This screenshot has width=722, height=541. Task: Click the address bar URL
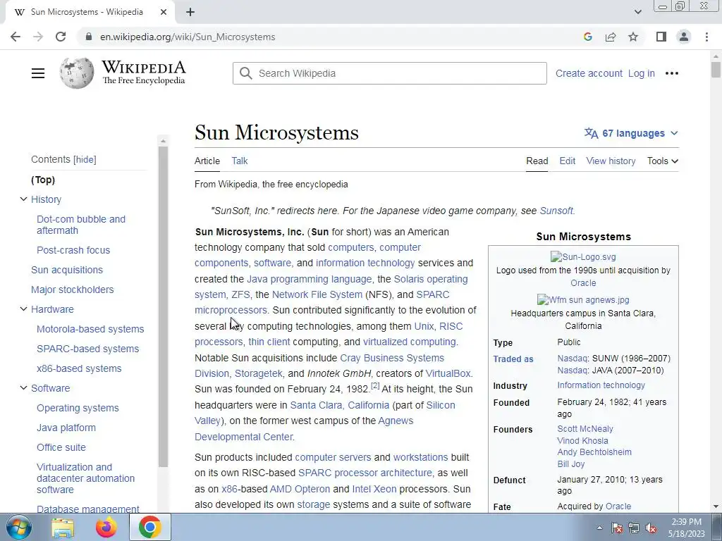188,37
